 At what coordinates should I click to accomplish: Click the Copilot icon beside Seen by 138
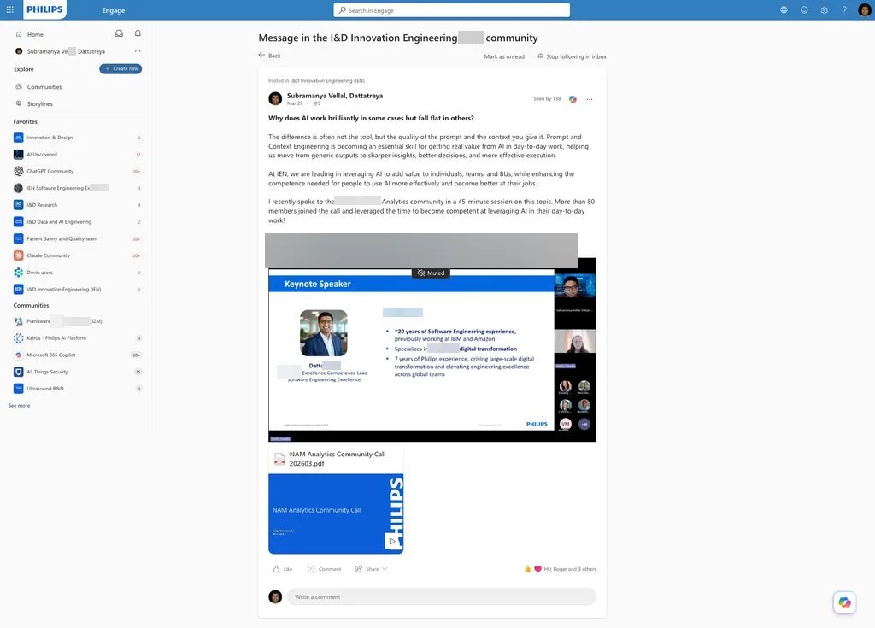point(573,99)
